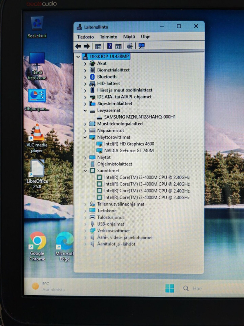Viewport: 244px width, 326px height.
Task: Collapse the Näyttösovittimet display adapters node
Action: pyautogui.click(x=85, y=137)
